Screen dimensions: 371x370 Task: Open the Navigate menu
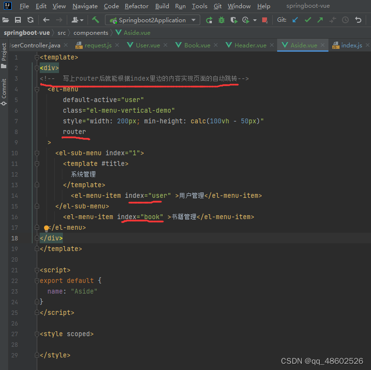pyautogui.click(x=85, y=6)
